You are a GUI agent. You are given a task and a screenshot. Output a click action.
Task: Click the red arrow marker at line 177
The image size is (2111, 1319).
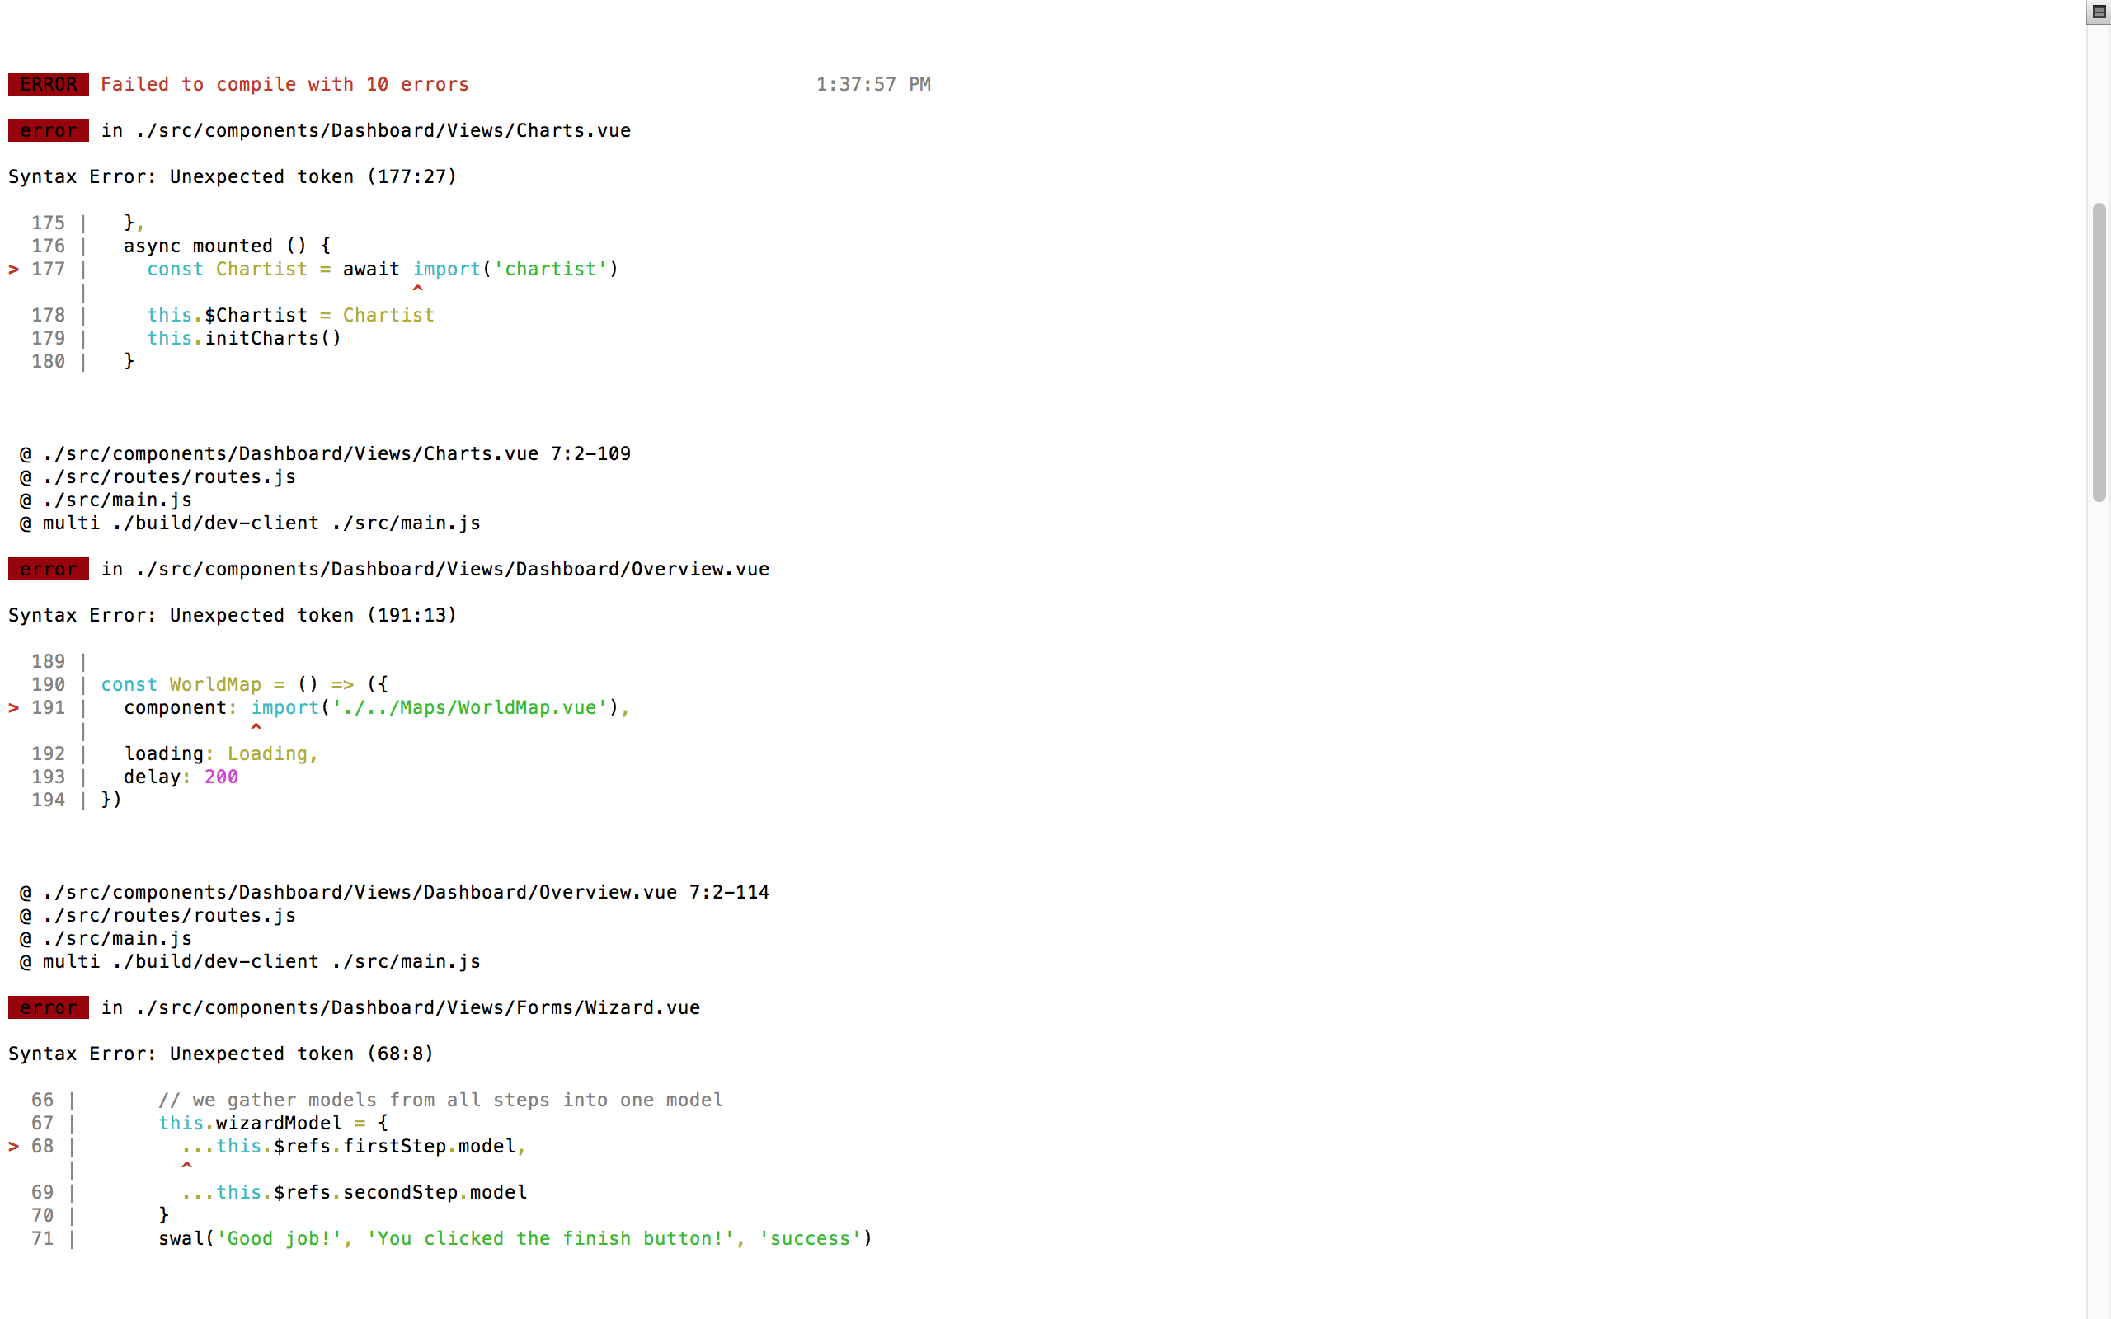[x=12, y=269]
